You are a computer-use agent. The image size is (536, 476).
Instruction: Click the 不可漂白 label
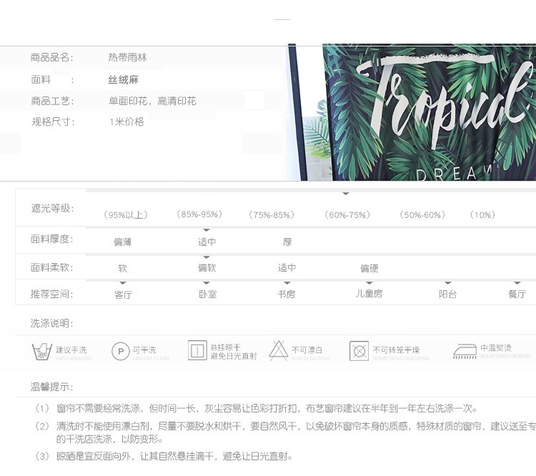(307, 350)
